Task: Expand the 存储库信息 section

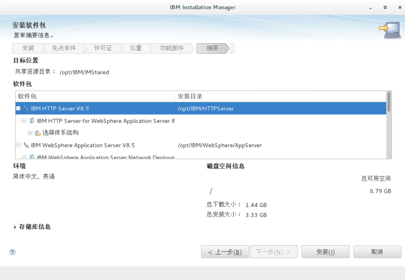Action: coord(15,227)
